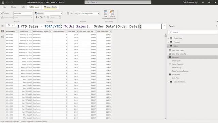Click the Save icon in title bar
The image size is (218, 123).
(x=3, y=2)
